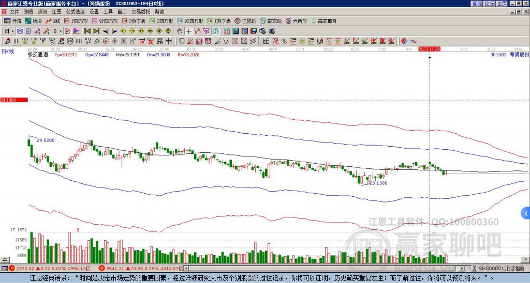
Task: Click the Bt=18.2028 indicator value
Action: tap(189, 54)
